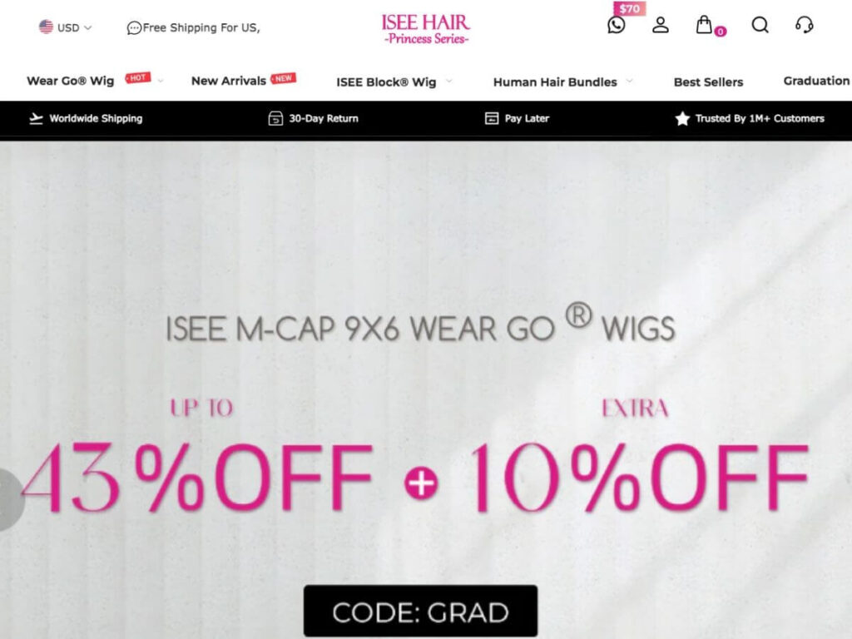Open the Graduation menu item
Viewport: 852px width, 639px height.
(x=817, y=81)
